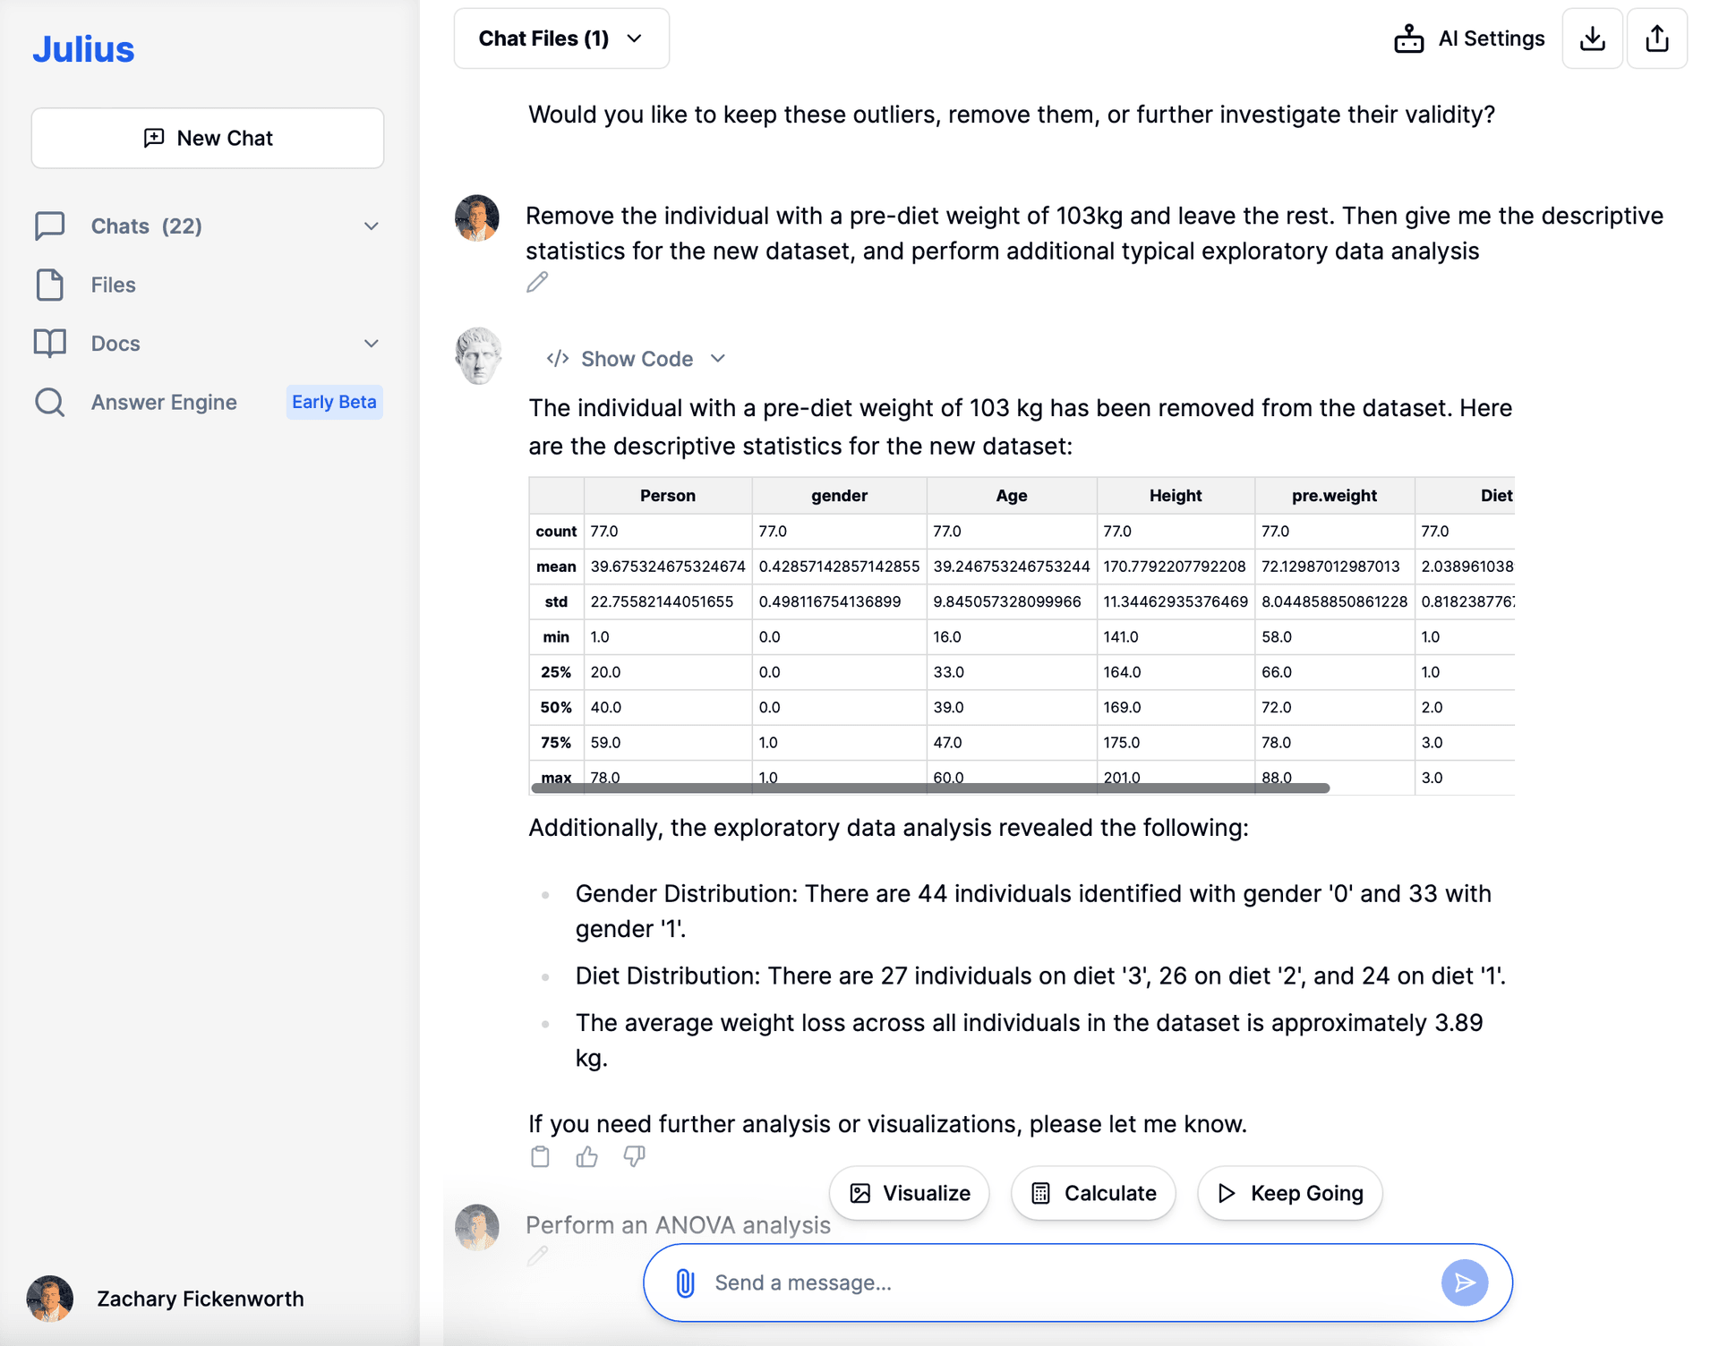Click the Person column header
Image resolution: width=1719 pixels, height=1346 pixels.
click(x=668, y=496)
